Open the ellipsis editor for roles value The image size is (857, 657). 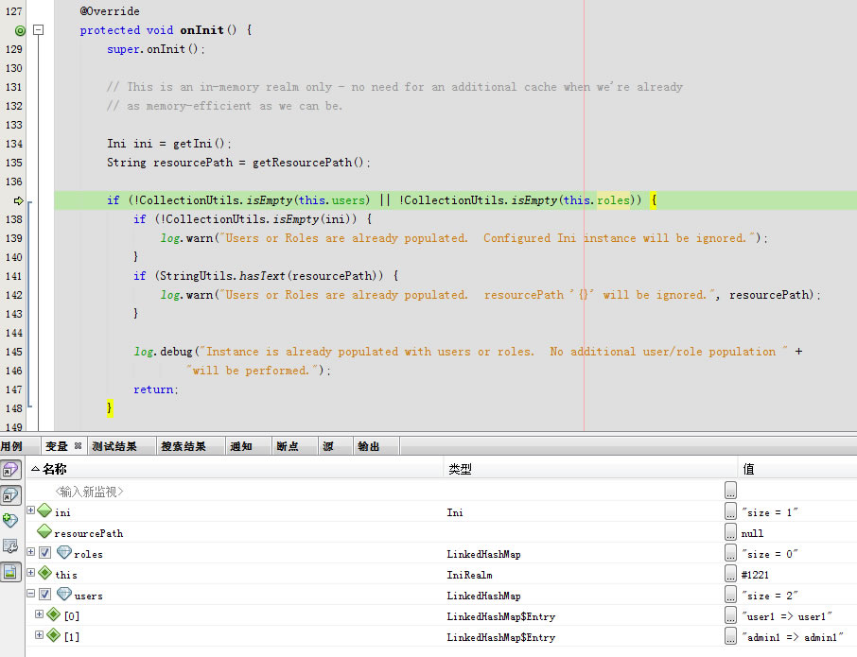point(731,553)
